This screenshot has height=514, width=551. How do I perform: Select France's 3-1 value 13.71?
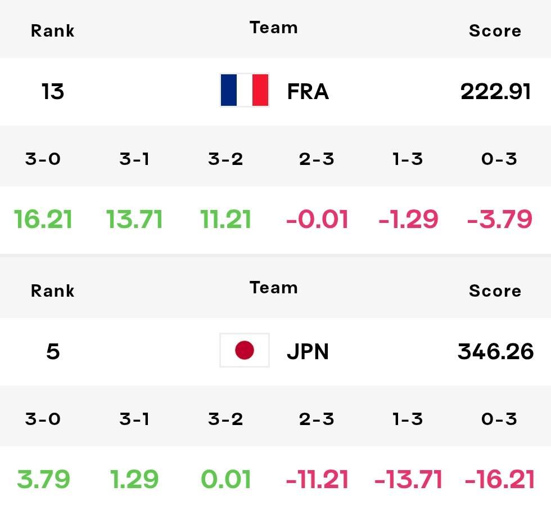click(134, 219)
